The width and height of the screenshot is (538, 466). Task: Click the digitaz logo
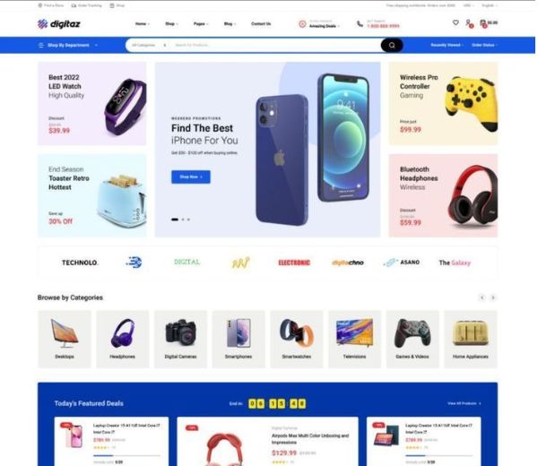click(x=58, y=23)
